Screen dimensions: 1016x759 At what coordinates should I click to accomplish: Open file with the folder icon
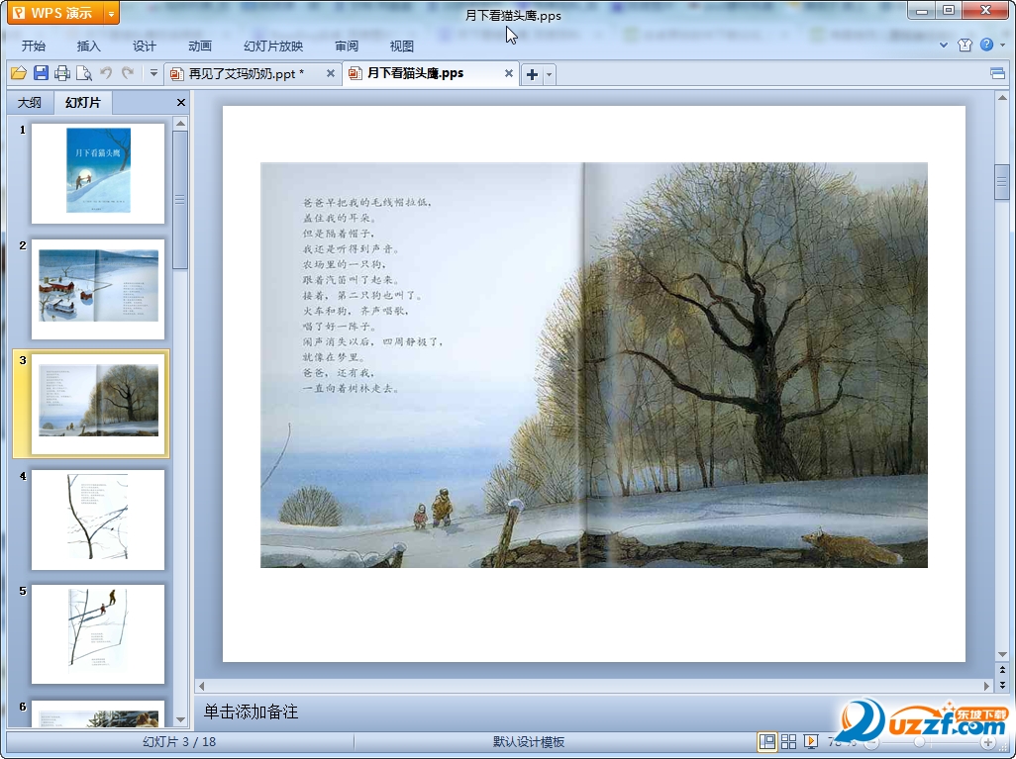point(18,73)
